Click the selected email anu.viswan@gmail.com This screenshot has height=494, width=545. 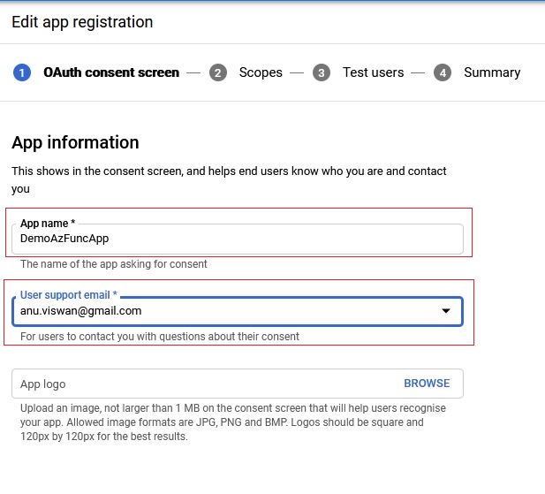point(81,311)
